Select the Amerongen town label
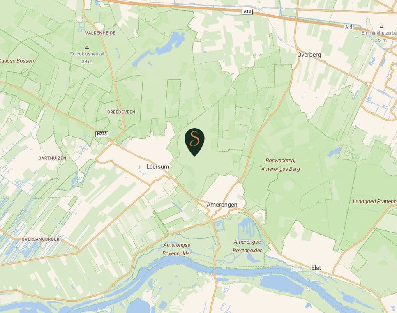The width and height of the screenshot is (397, 313). tap(222, 205)
